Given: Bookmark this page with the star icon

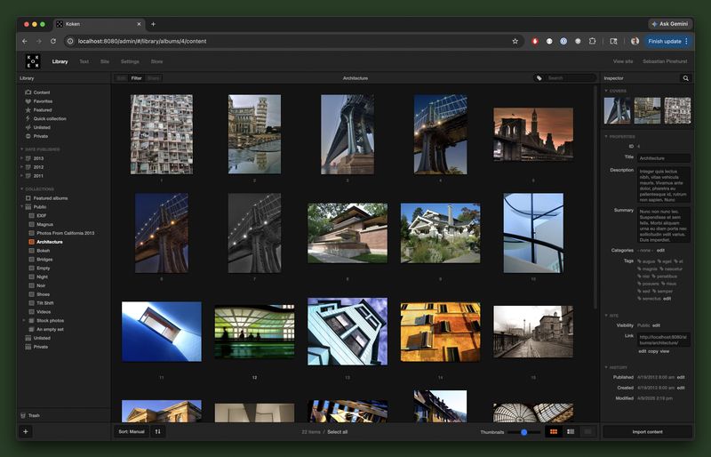Looking at the screenshot, I should tap(515, 41).
